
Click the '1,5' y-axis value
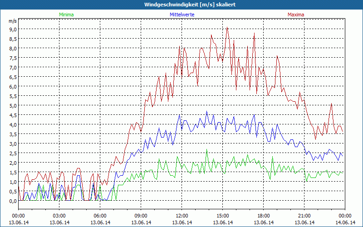point(13,173)
